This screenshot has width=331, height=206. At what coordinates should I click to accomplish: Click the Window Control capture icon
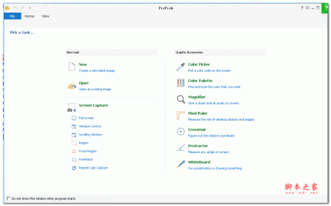[74, 127]
